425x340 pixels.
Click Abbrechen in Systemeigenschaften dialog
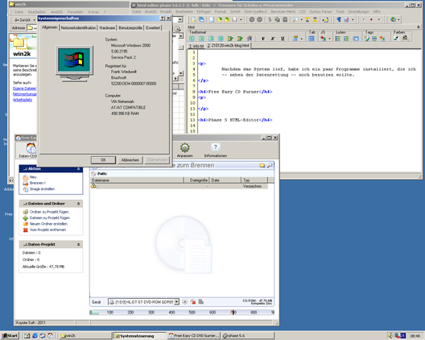pyautogui.click(x=130, y=160)
